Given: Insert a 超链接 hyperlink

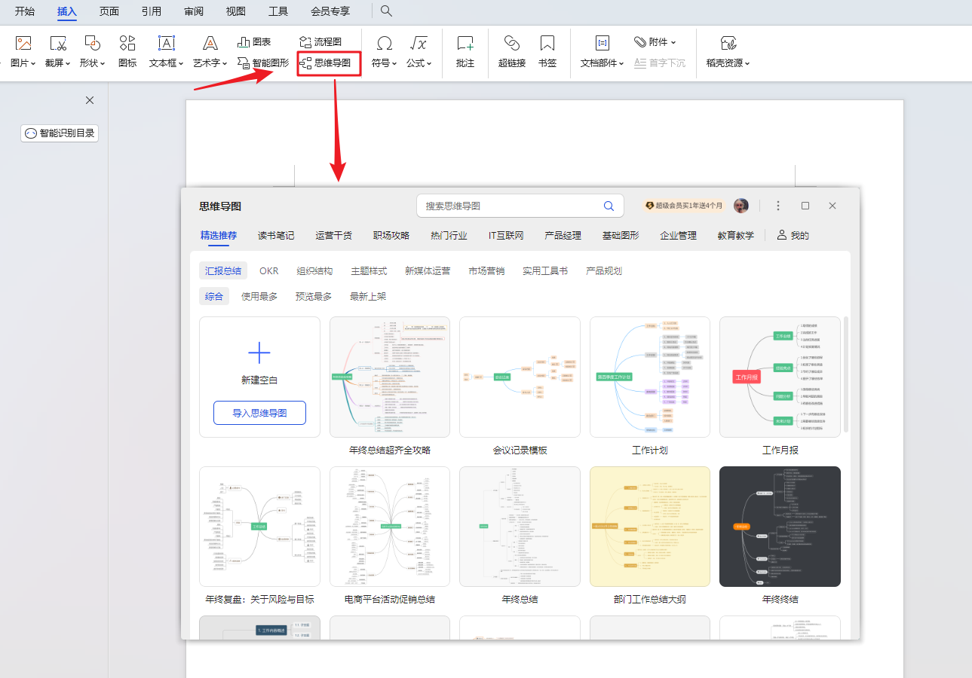Looking at the screenshot, I should click(512, 52).
